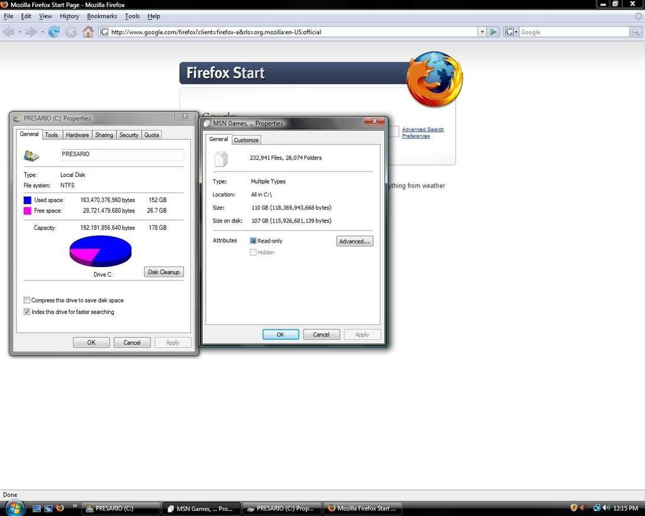The image size is (645, 516).
Task: Launch Firefox from the quick launch bar
Action: [x=60, y=508]
